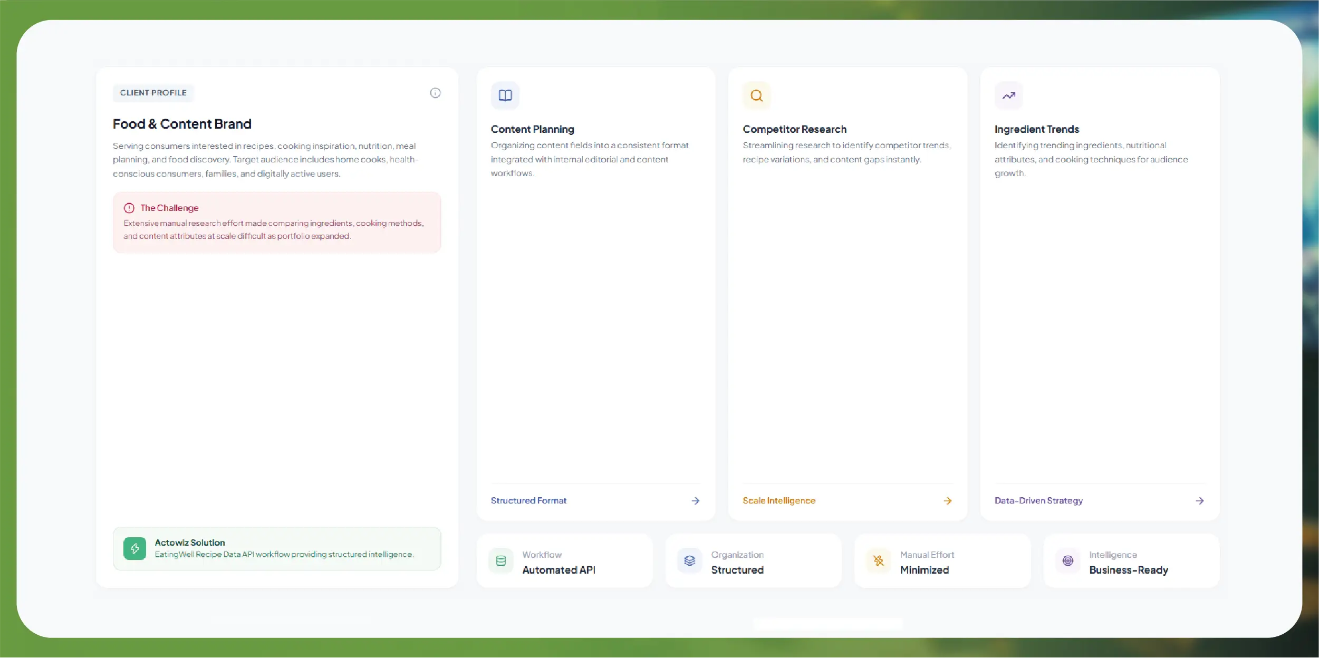
Task: Click the Actowiz Solution label
Action: 190,543
